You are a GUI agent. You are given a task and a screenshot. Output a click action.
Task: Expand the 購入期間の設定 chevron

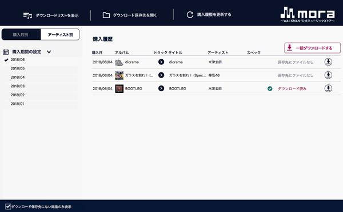click(49, 52)
